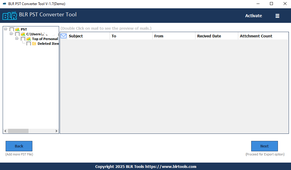Click the Deleted Items folder icon
Screen dimensions: 291x170
click(34, 44)
